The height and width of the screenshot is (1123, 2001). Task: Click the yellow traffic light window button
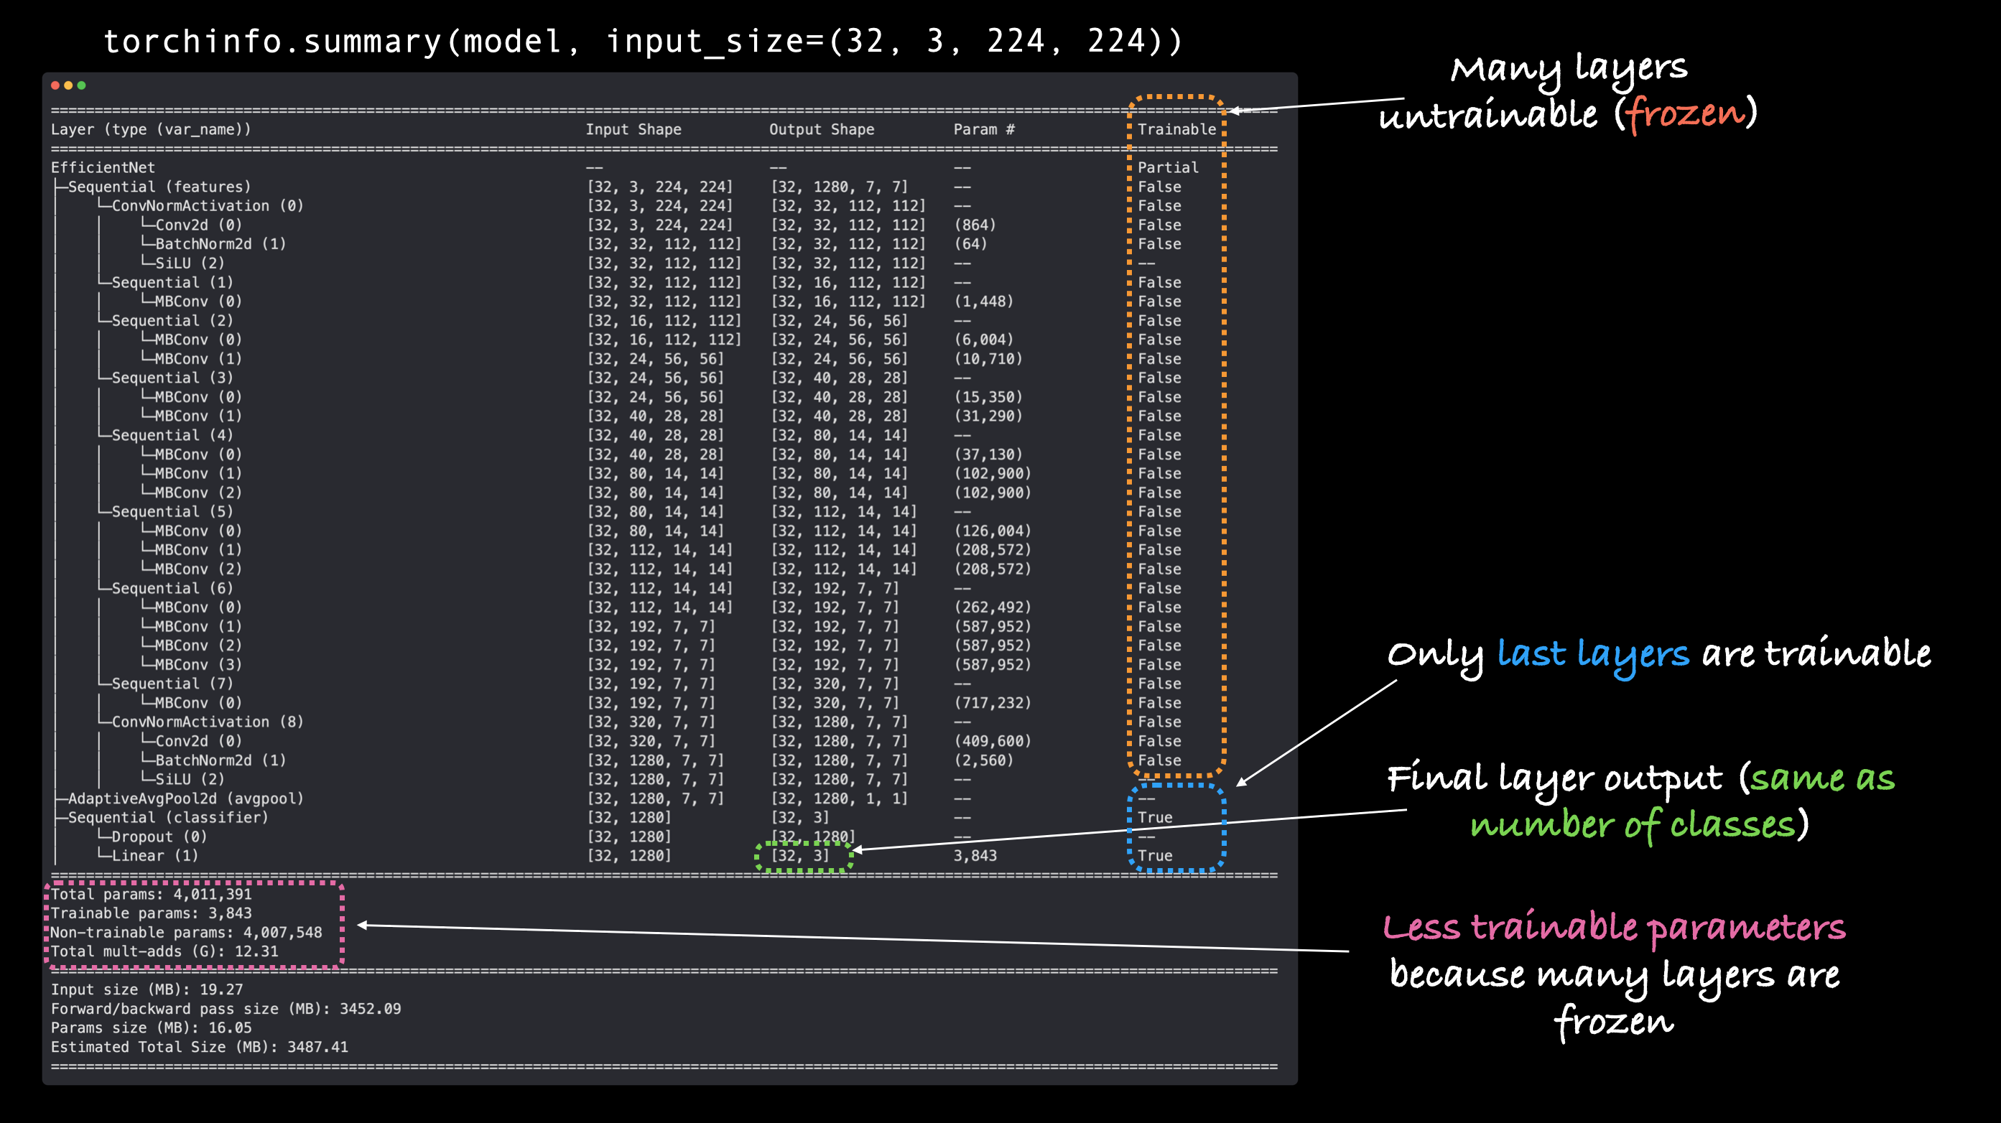(x=68, y=85)
